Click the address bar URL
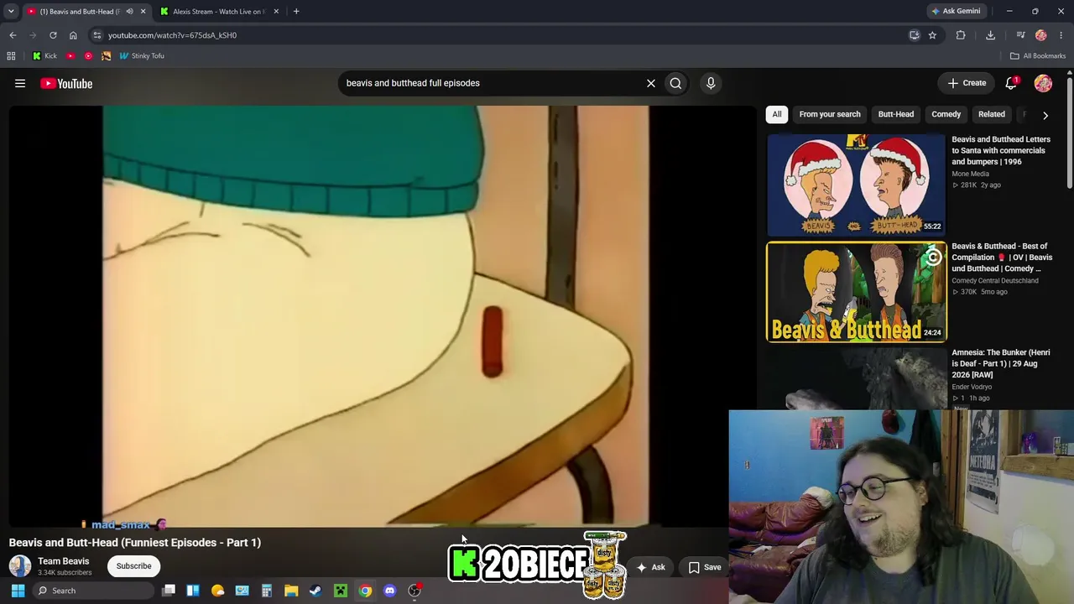The height and width of the screenshot is (604, 1074). tap(172, 35)
